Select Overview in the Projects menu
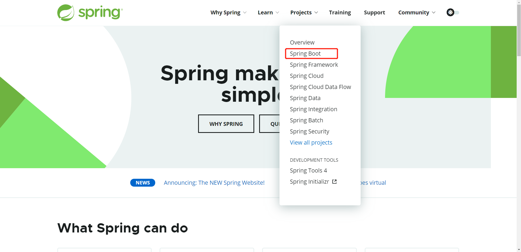 302,43
